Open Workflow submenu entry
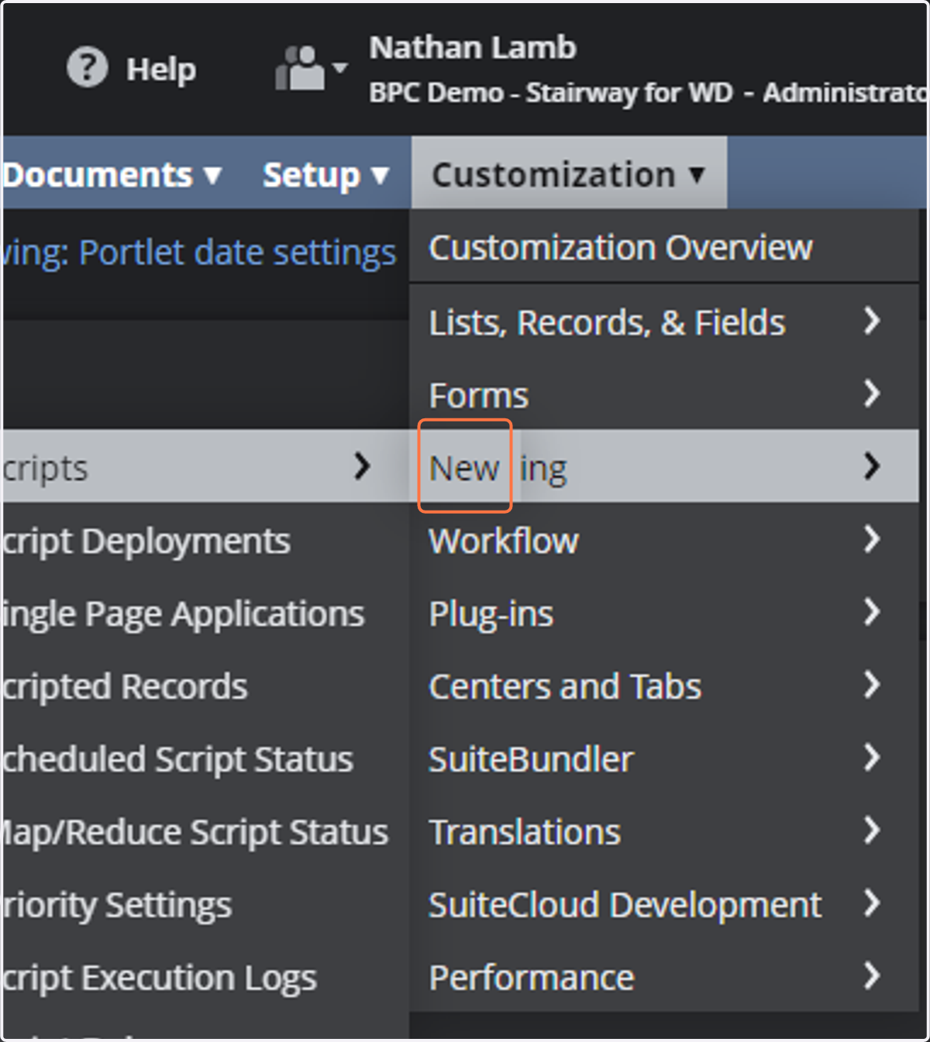Viewport: 930px width, 1042px height. tap(663, 540)
